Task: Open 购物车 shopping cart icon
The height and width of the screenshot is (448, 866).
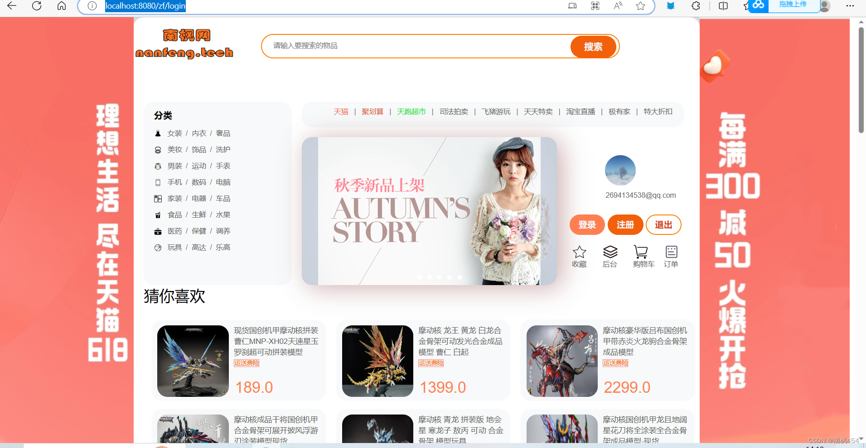Action: coord(641,252)
